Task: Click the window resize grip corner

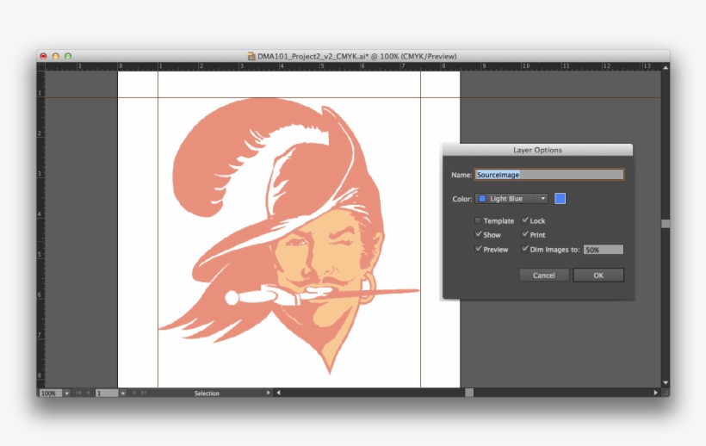Action: pos(666,393)
